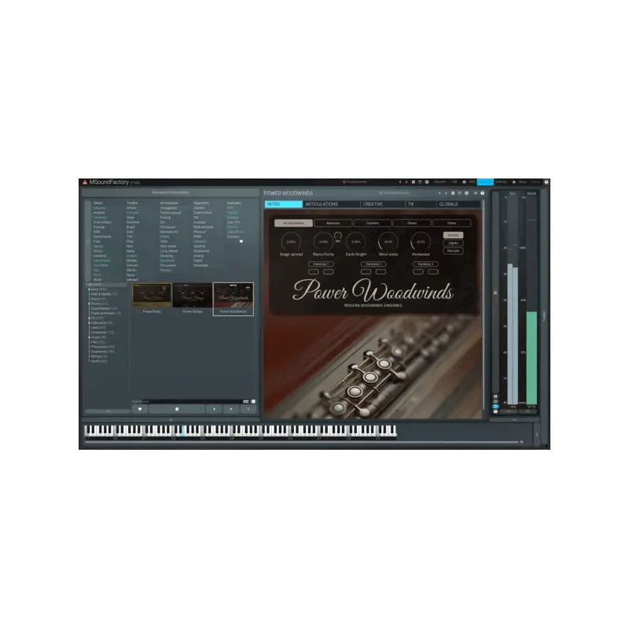Click Dark/Bright knob
This screenshot has width=629, height=629.
pos(356,242)
